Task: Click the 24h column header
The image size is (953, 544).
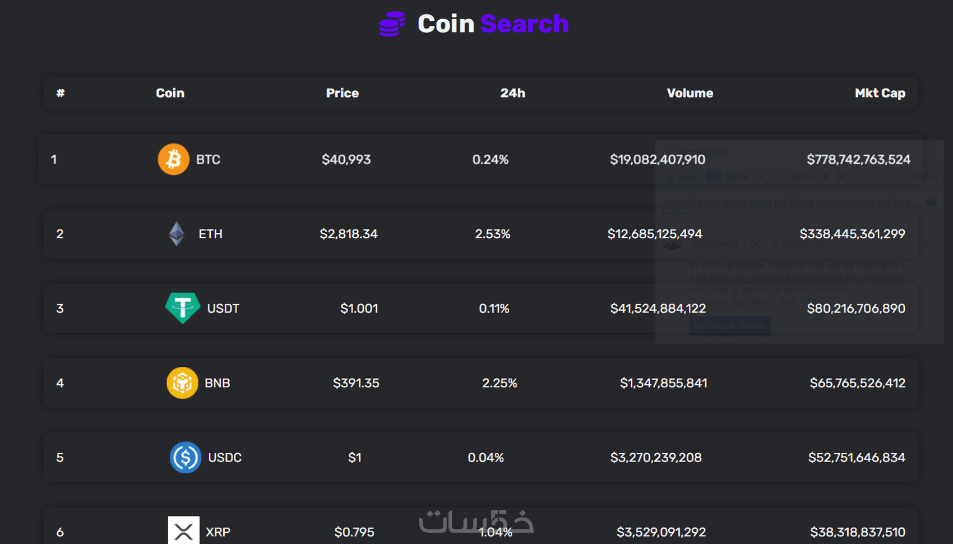Action: 512,93
